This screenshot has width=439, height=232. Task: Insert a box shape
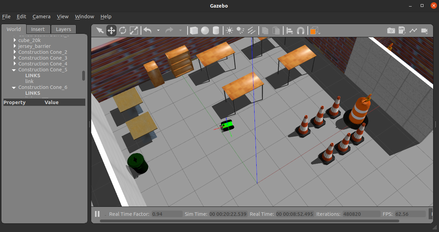coord(194,30)
